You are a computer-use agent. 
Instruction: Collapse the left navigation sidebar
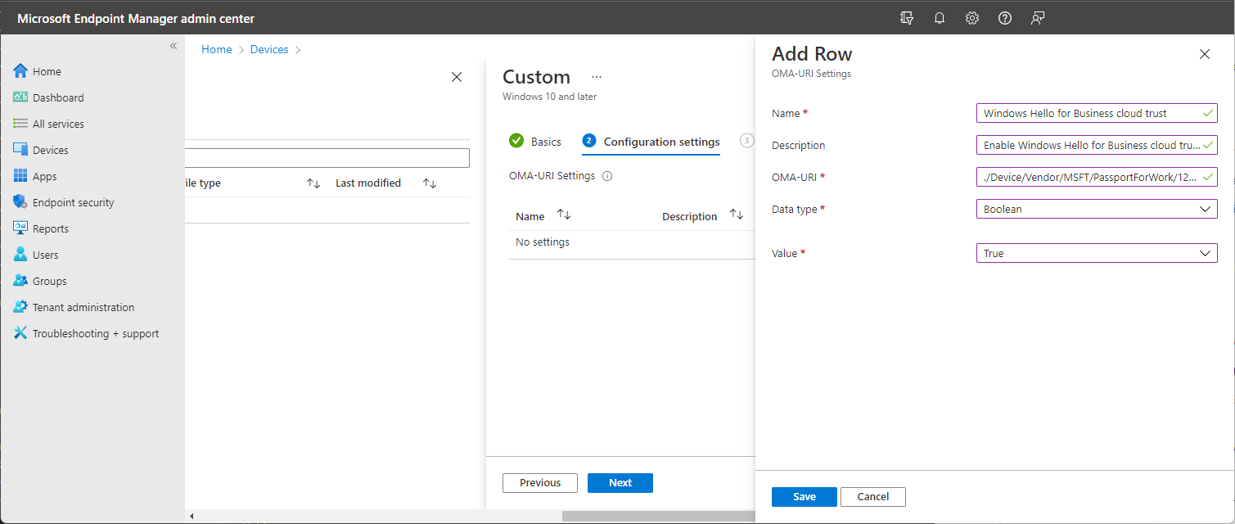pos(174,46)
